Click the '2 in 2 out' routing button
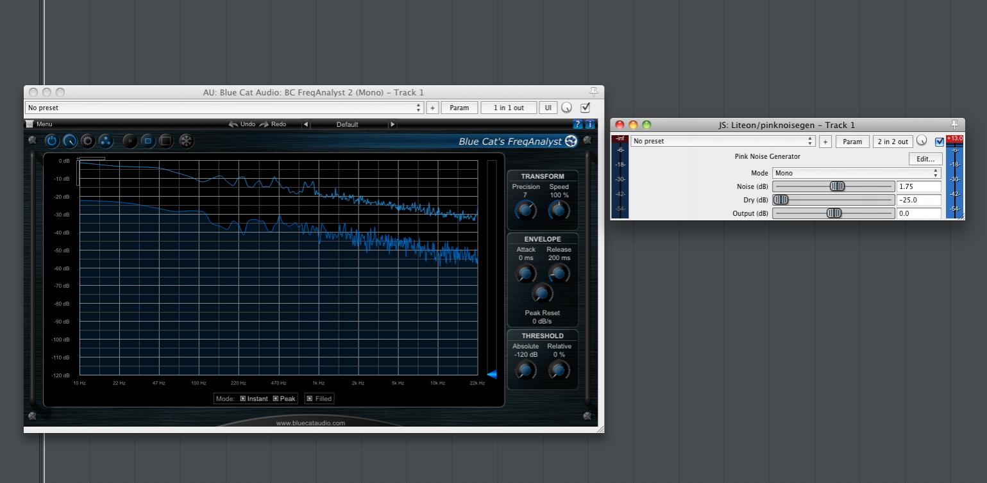The height and width of the screenshot is (483, 987). click(x=893, y=142)
